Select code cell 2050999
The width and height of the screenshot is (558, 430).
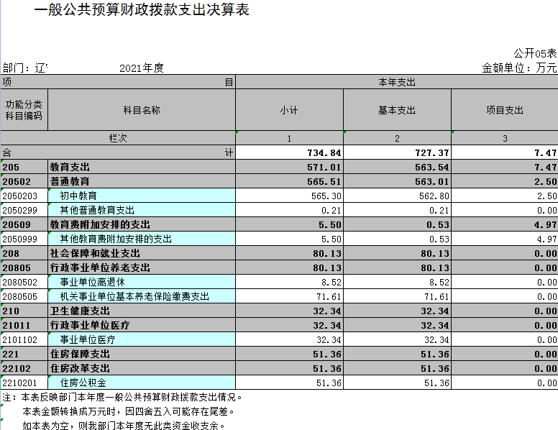(x=24, y=239)
